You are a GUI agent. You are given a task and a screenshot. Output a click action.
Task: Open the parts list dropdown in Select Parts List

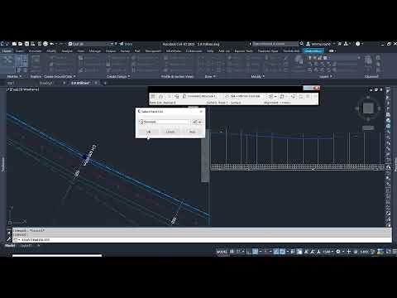[x=165, y=122]
